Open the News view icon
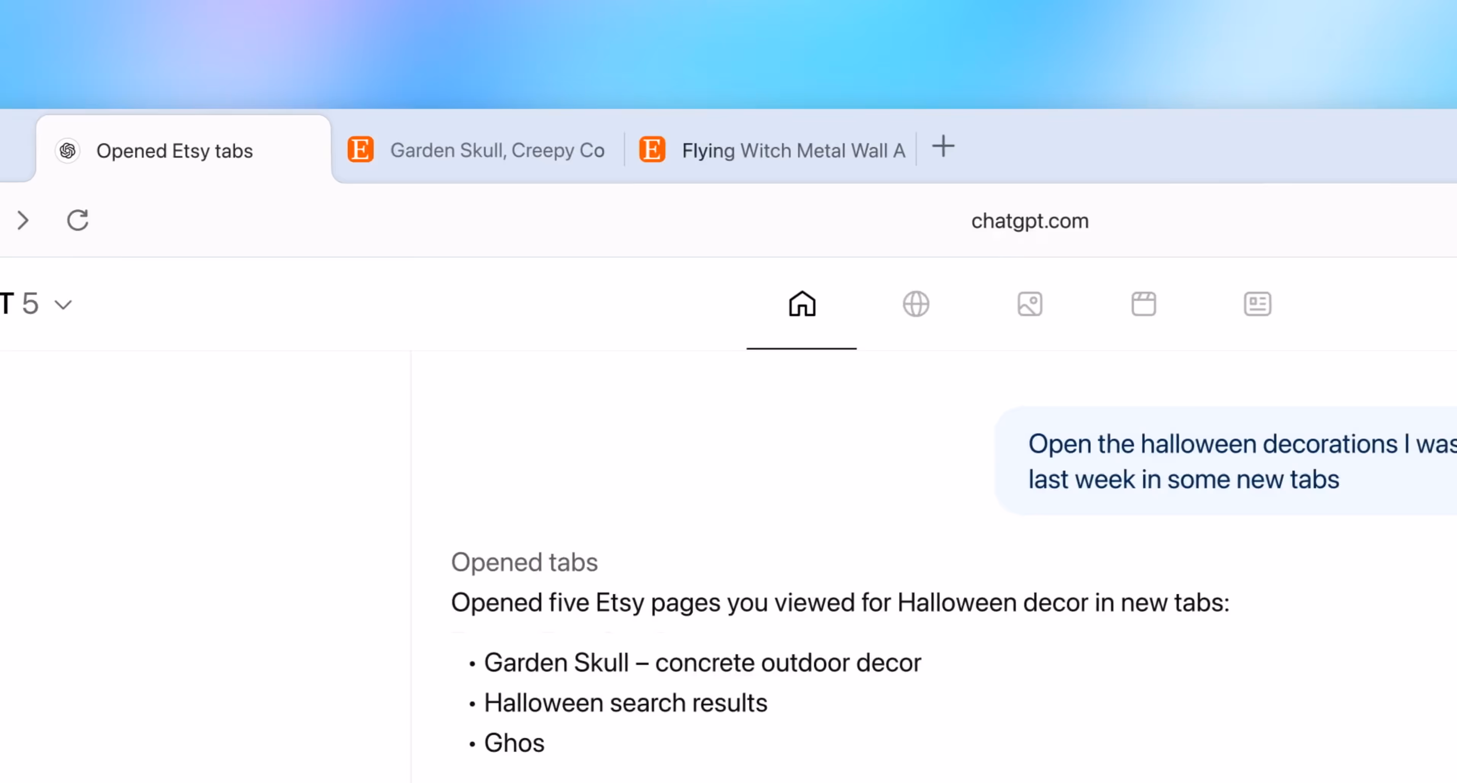 coord(1257,304)
